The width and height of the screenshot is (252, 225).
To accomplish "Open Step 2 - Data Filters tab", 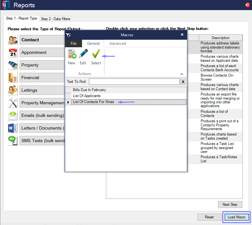I will (56, 19).
